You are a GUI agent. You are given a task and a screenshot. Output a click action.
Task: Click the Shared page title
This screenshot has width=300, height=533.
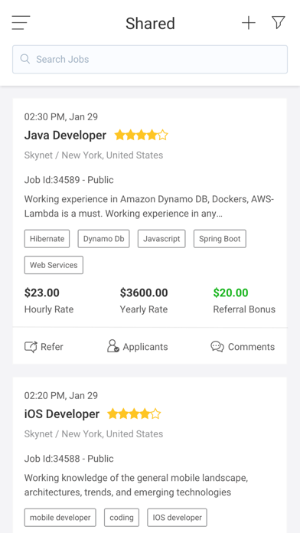[x=150, y=24]
